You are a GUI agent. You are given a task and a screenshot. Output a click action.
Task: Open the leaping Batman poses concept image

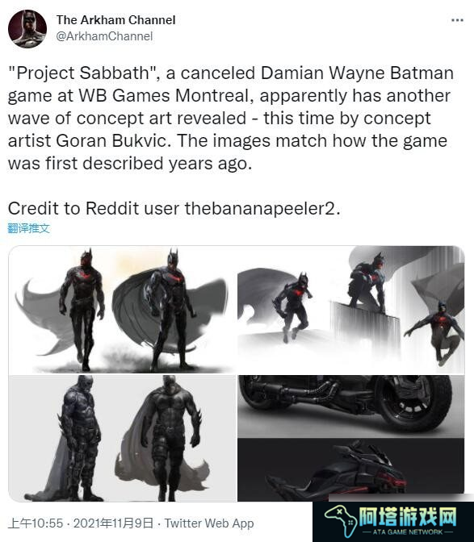pos(350,310)
